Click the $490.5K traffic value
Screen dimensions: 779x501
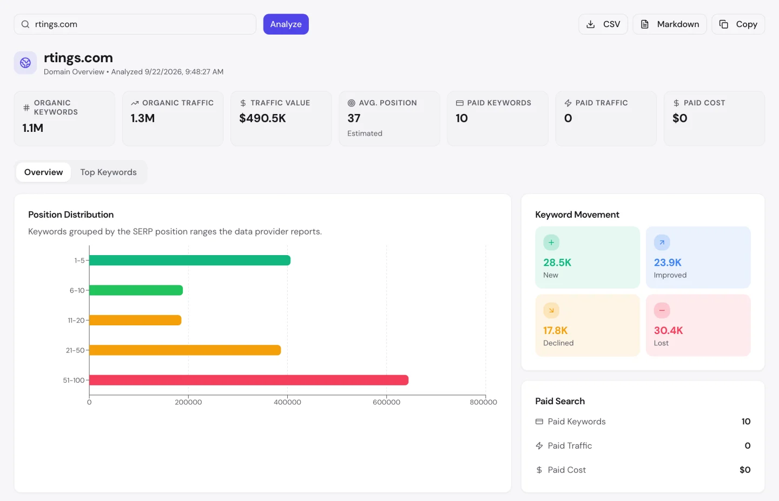pos(262,118)
